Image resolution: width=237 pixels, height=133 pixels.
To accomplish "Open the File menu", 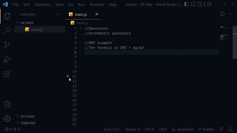I will 16,4.
